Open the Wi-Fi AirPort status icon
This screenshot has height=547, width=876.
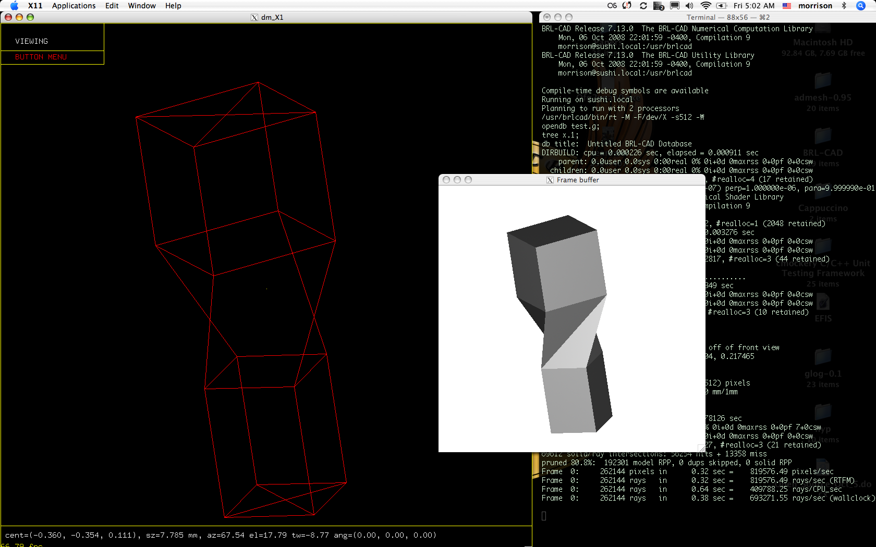click(x=705, y=6)
